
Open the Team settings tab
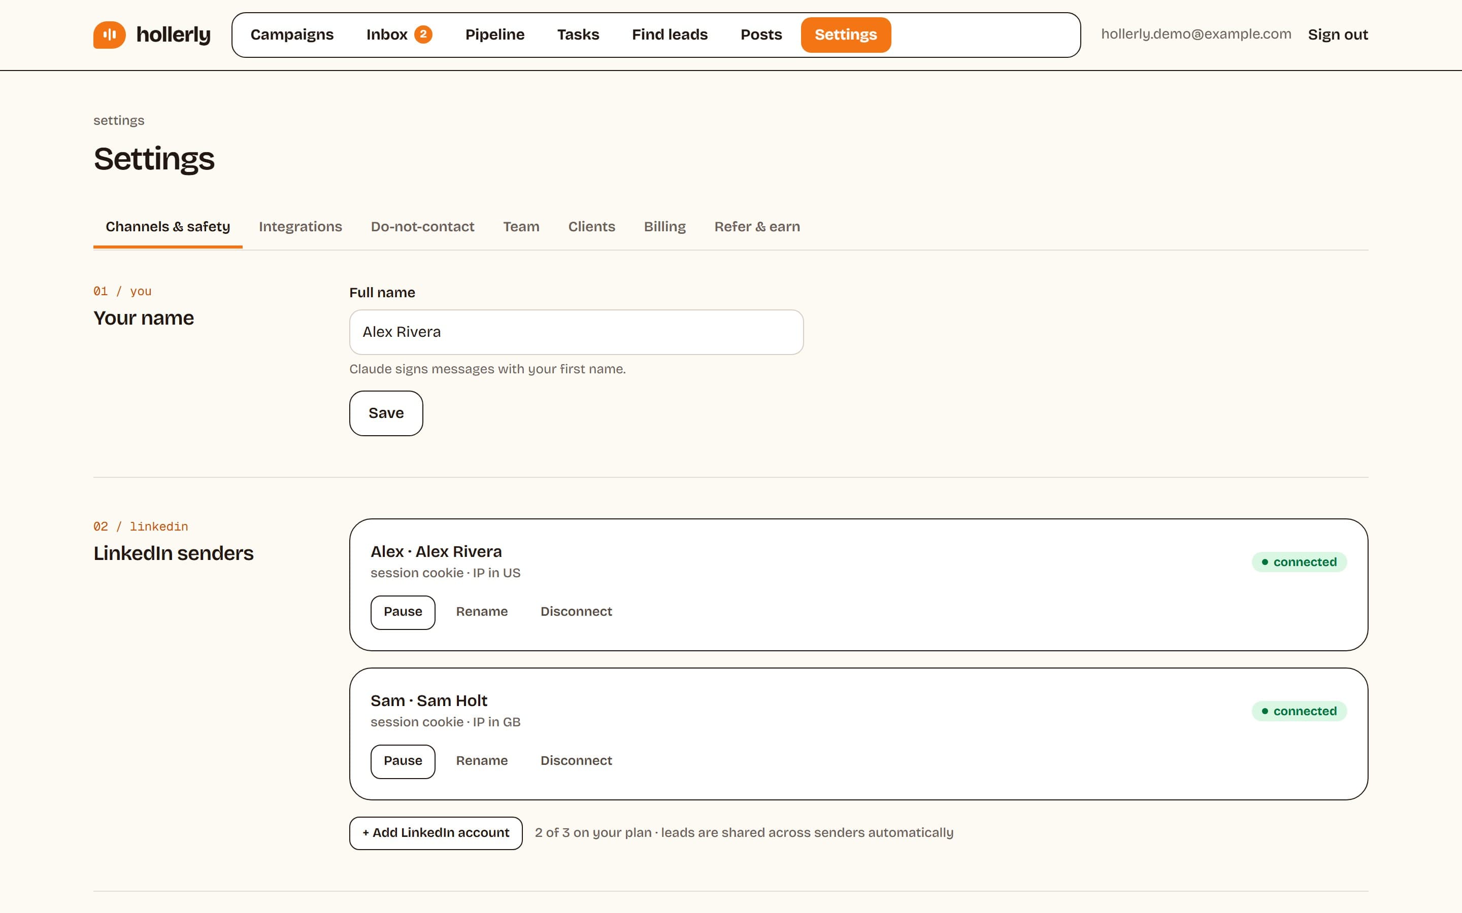[x=521, y=226]
